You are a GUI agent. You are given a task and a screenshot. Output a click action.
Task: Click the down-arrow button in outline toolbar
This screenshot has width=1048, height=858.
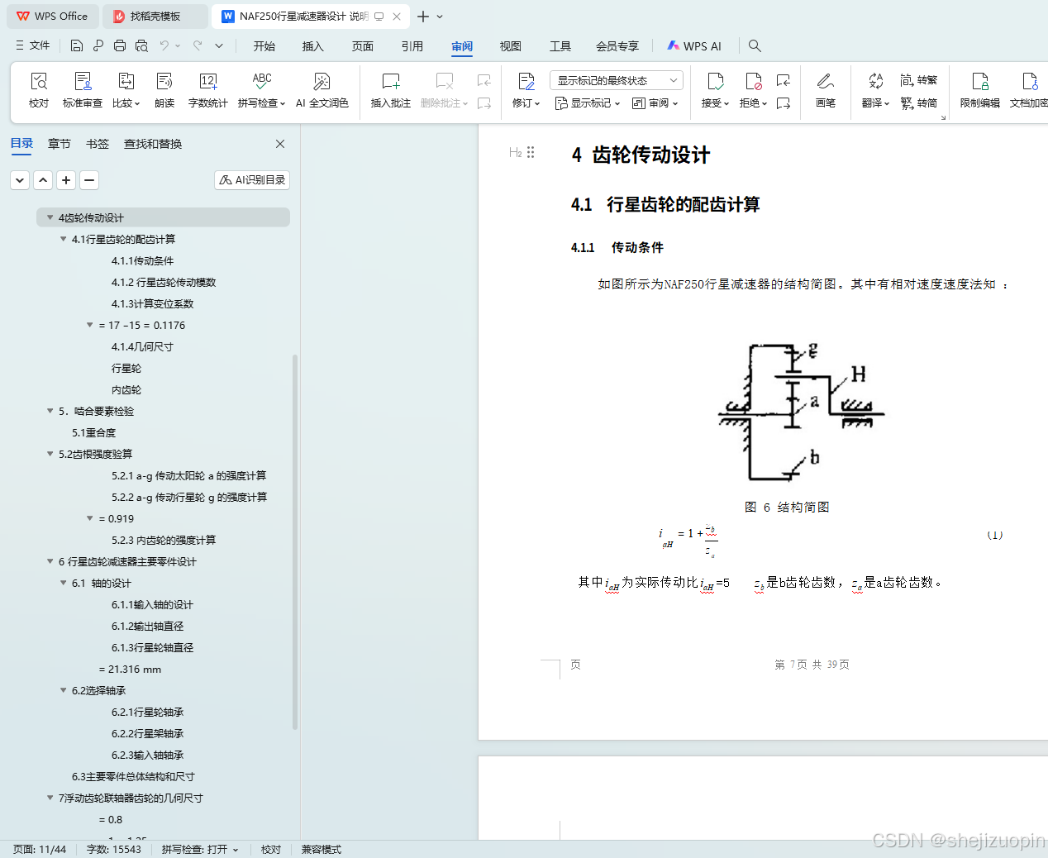20,179
